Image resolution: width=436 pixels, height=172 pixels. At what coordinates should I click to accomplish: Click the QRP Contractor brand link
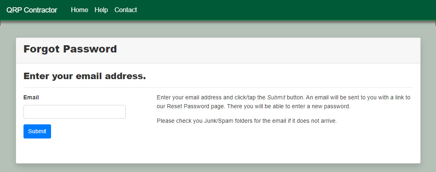point(32,10)
